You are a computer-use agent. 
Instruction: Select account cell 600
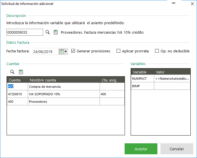pyautogui.click(x=18, y=87)
